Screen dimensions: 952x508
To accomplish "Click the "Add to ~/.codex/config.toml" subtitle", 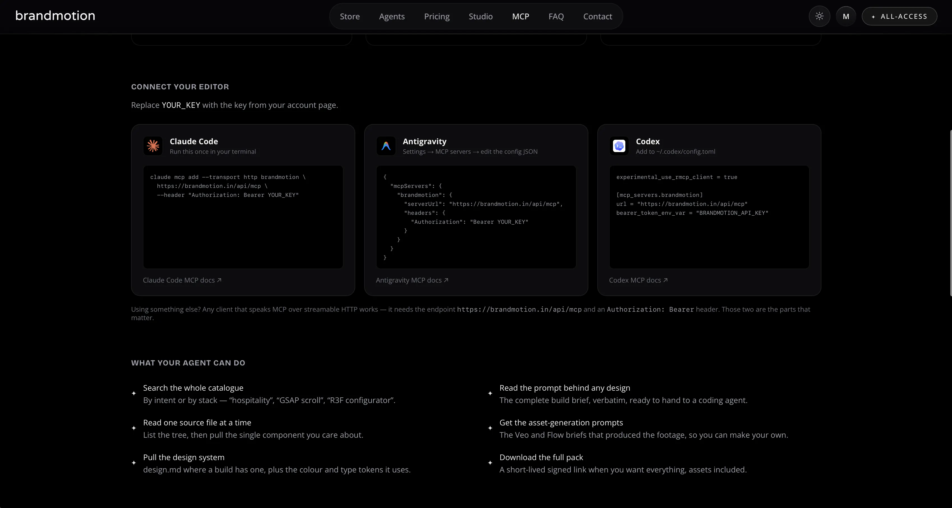I will click(x=675, y=152).
